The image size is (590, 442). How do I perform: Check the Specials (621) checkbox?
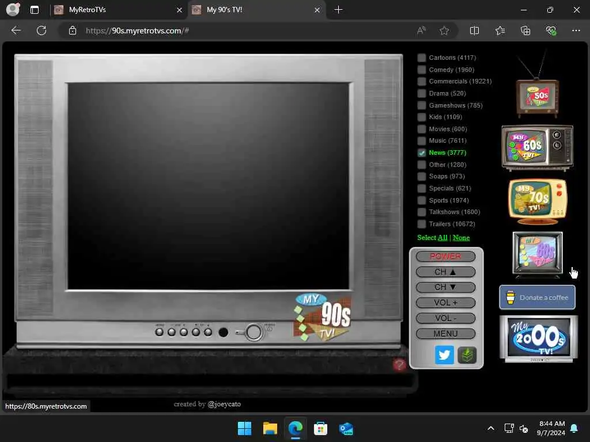pyautogui.click(x=421, y=188)
